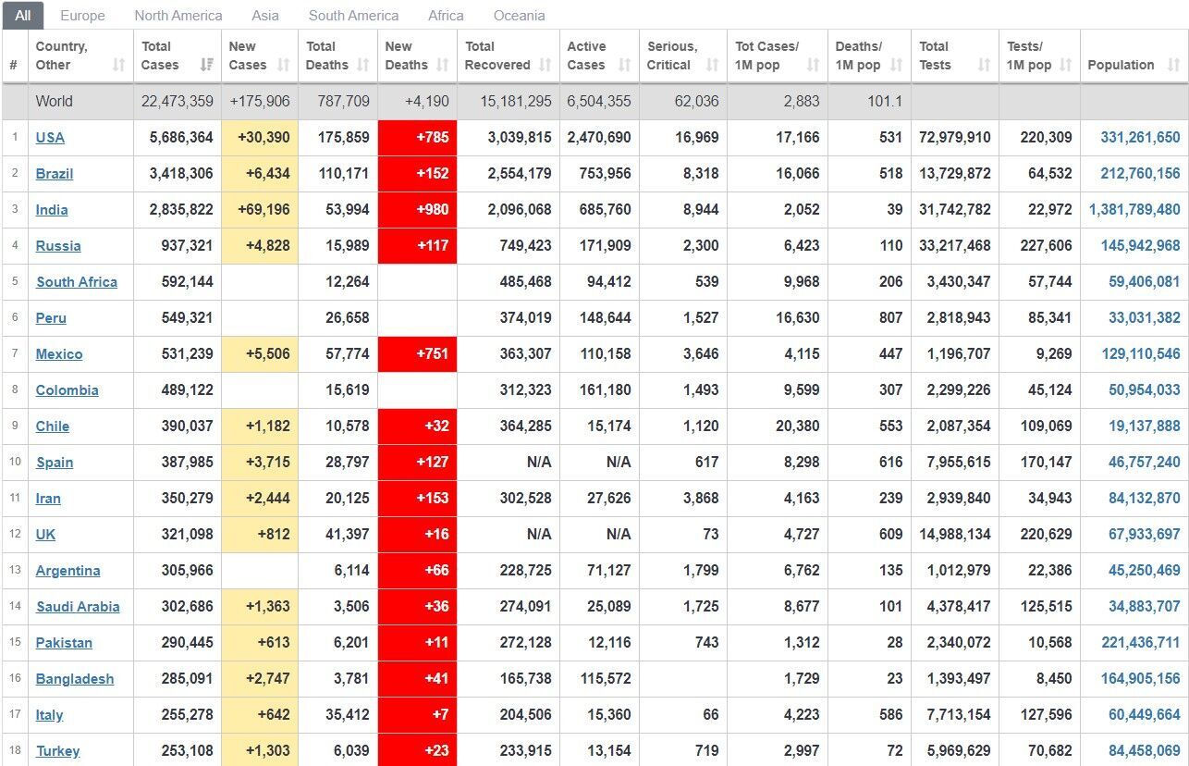Image resolution: width=1189 pixels, height=766 pixels.
Task: Sort by Total Recovered arrows icon
Action: pos(545,65)
